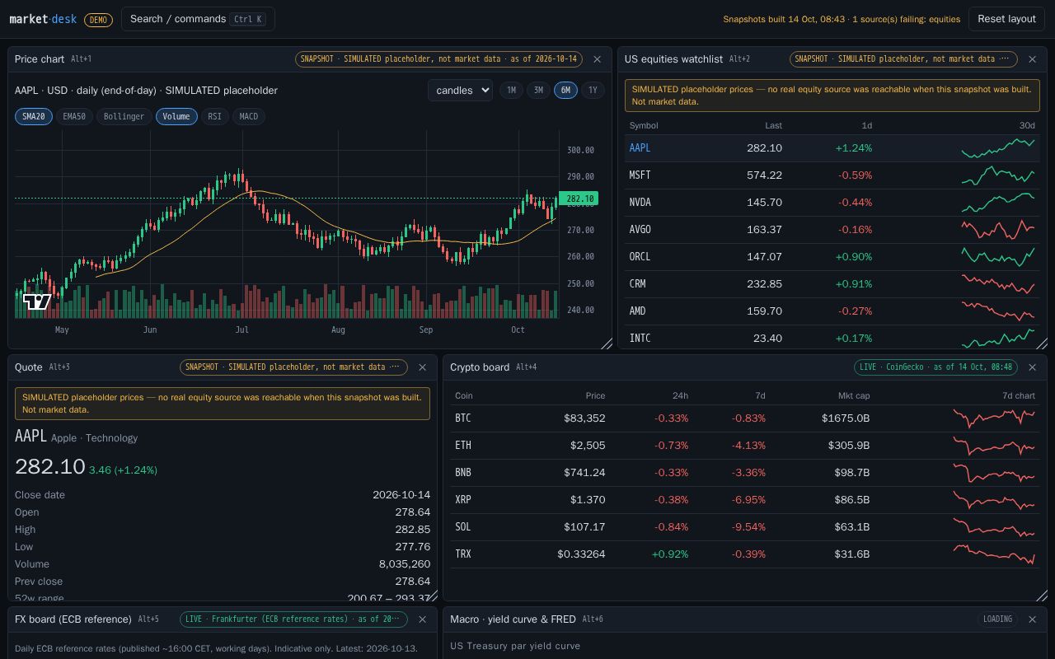Screen dimensions: 1055x659
Task: Click the AAPL 30d sparkline in watchlist
Action: 997,148
